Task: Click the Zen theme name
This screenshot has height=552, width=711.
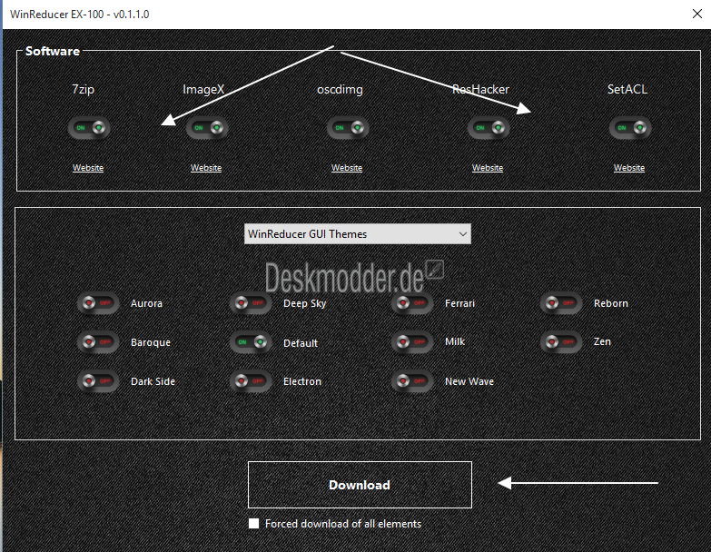Action: coord(602,341)
